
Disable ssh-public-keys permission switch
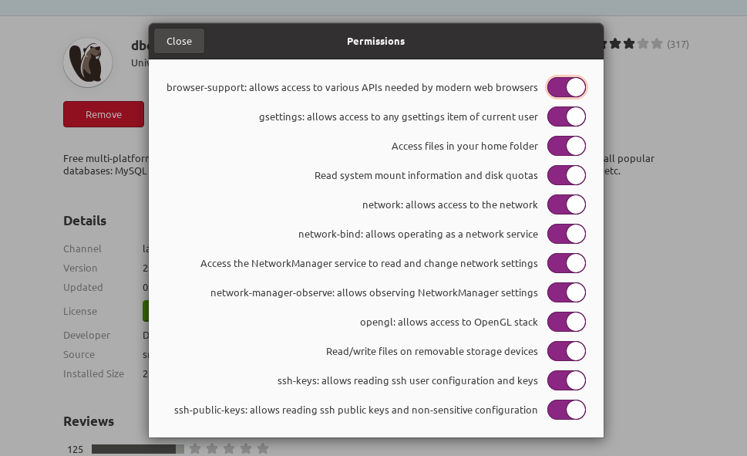[x=567, y=410]
